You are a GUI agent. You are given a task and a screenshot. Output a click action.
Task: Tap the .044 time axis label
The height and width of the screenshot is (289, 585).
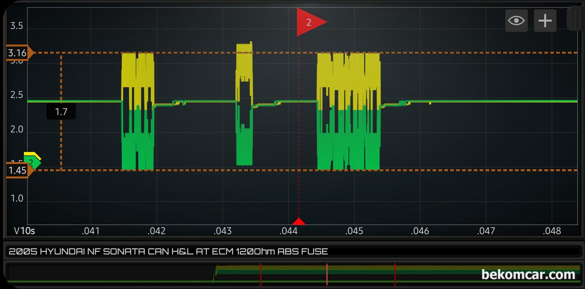click(x=288, y=231)
